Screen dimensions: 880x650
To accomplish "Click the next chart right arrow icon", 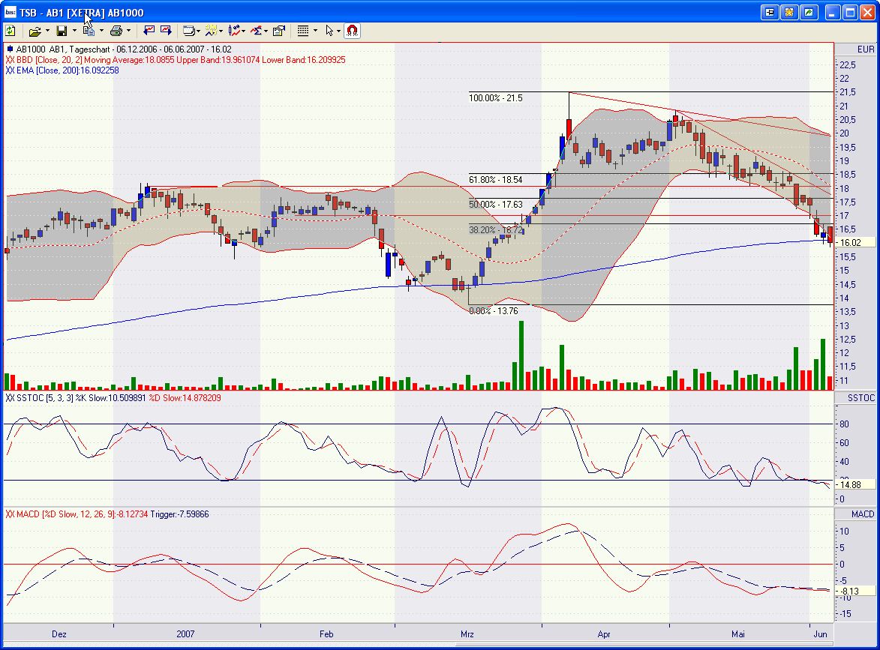I will click(x=166, y=31).
